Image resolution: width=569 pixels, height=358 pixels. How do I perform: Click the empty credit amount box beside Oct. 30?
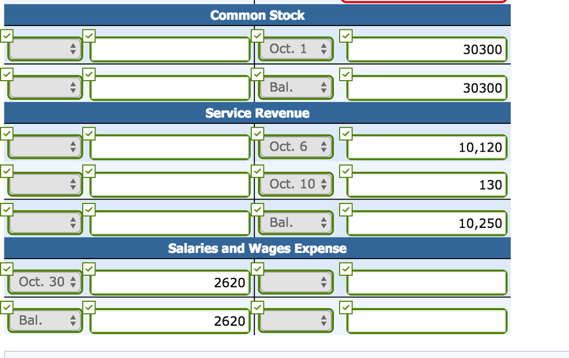click(x=426, y=282)
